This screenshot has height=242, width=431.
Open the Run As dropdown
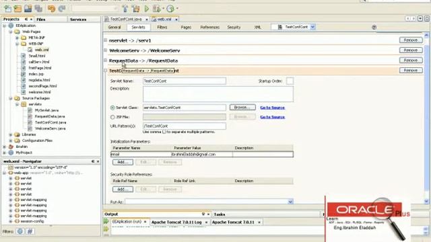pos(290,202)
